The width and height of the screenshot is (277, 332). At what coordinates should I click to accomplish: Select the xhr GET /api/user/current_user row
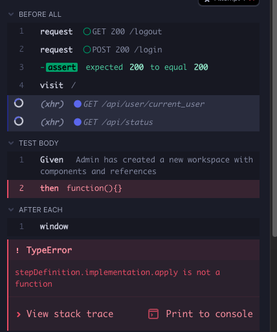tap(133, 104)
